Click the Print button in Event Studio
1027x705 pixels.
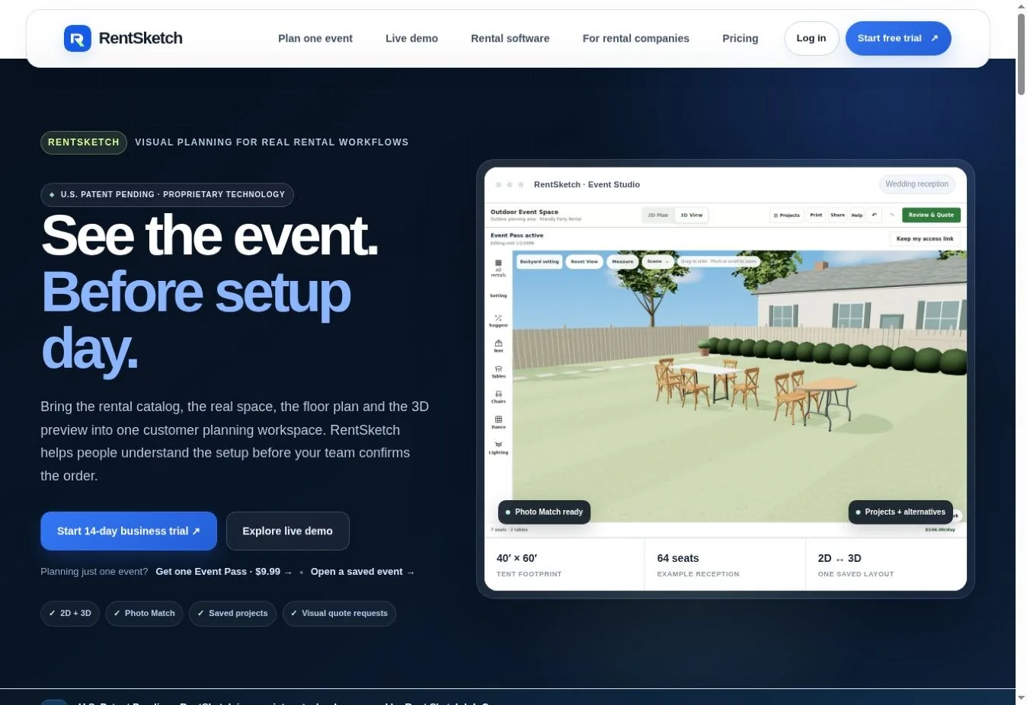point(816,215)
